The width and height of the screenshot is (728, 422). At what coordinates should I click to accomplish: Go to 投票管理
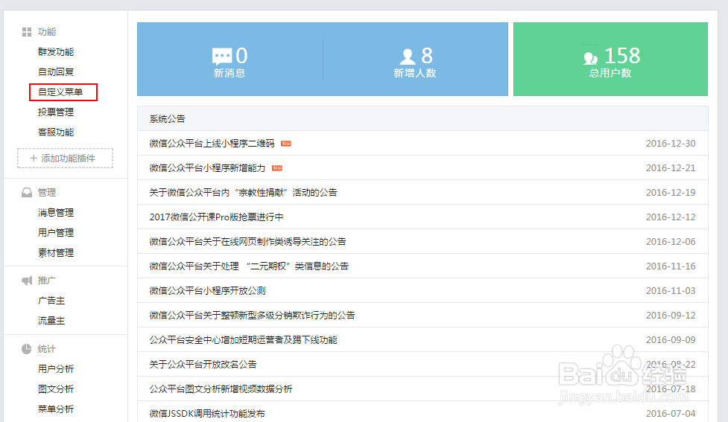pyautogui.click(x=56, y=112)
